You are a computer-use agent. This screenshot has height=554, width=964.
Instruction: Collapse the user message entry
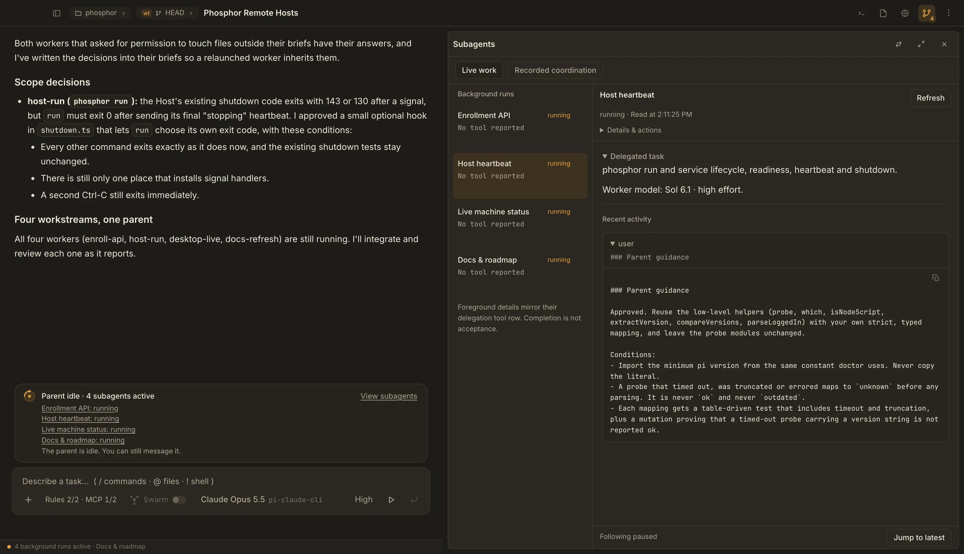click(x=622, y=244)
